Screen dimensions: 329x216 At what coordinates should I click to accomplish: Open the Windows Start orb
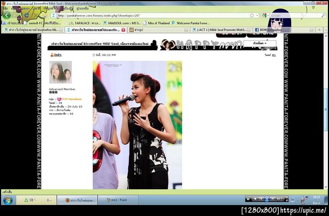(8, 200)
